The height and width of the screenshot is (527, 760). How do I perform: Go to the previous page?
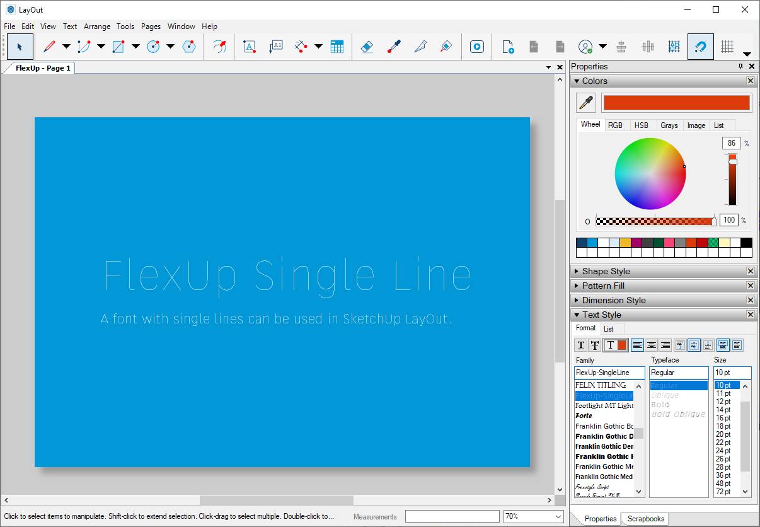tap(534, 47)
